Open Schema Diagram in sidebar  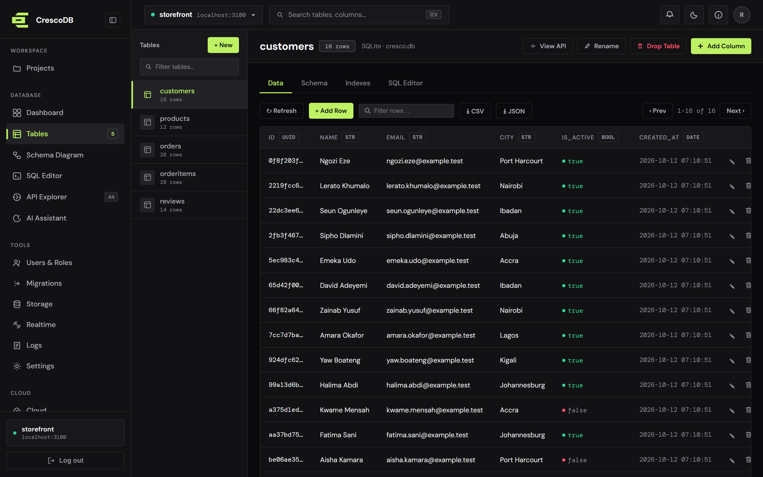pyautogui.click(x=65, y=155)
